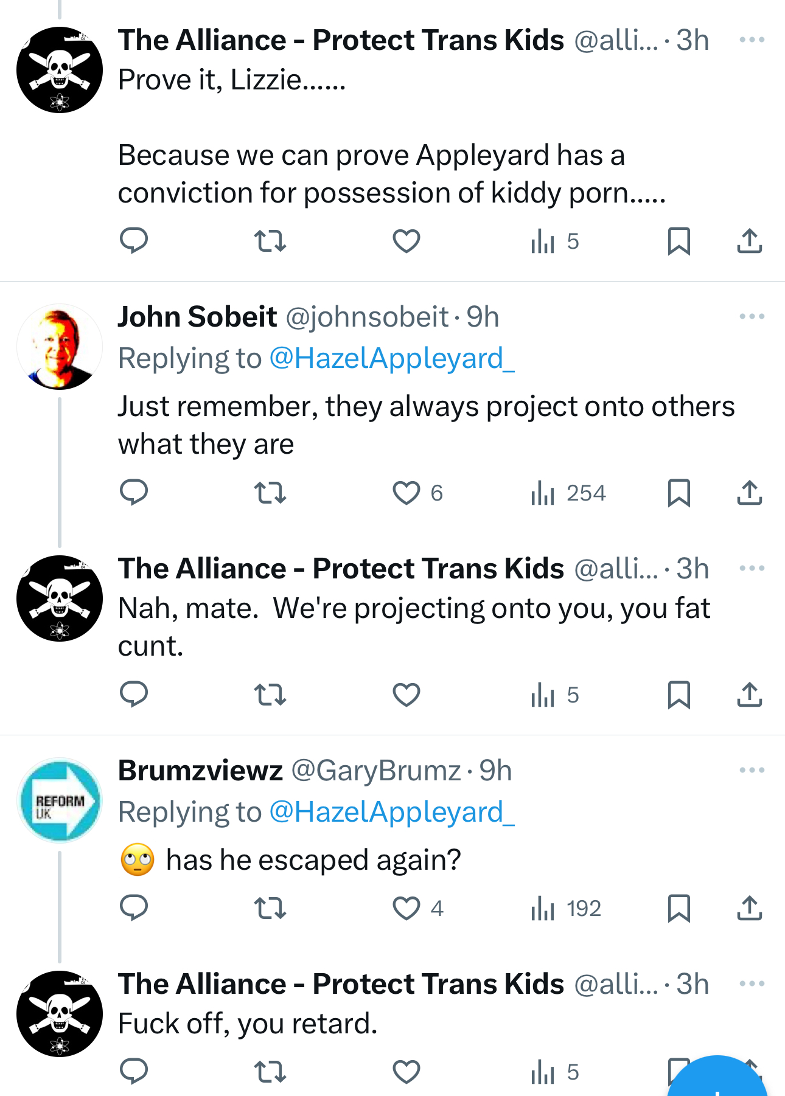Open the @HazelAppleyard_ mention in Brumzviewz's reply
Viewport: 785px width, 1096px height.
point(391,812)
